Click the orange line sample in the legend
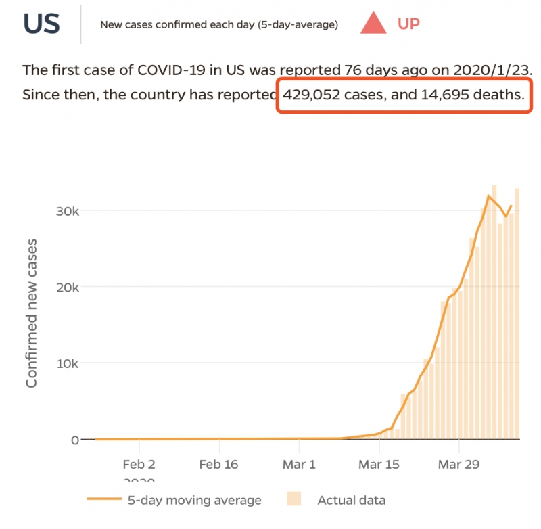Viewport: 541px width, 529px height. point(103,501)
